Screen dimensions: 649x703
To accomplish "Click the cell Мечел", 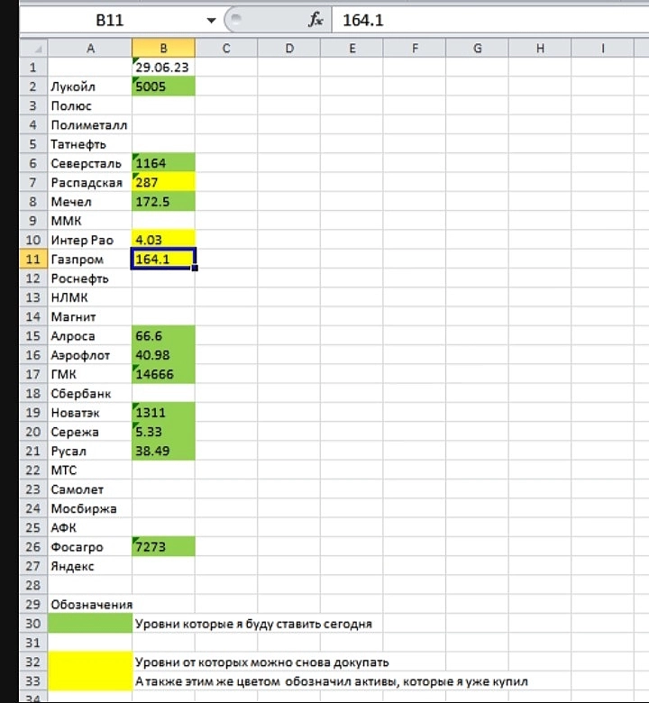I will (90, 202).
